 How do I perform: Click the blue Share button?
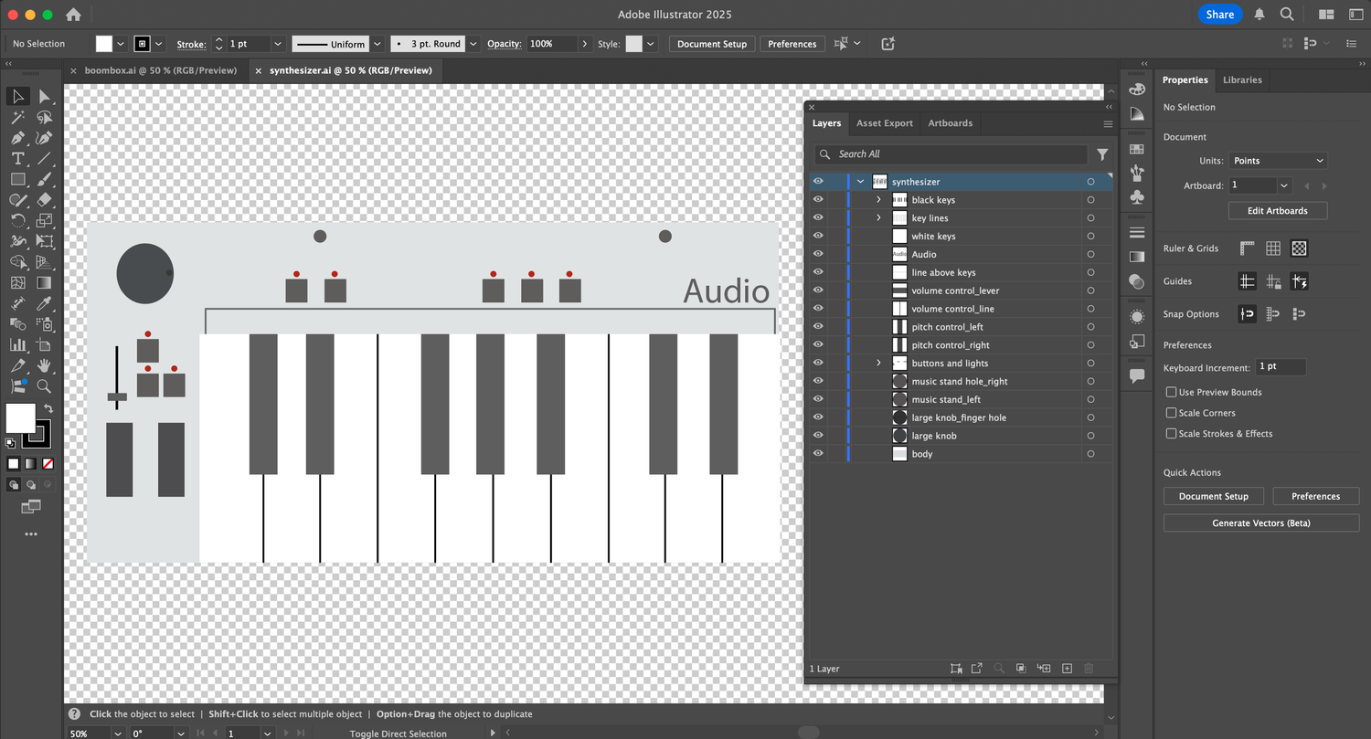(x=1219, y=14)
